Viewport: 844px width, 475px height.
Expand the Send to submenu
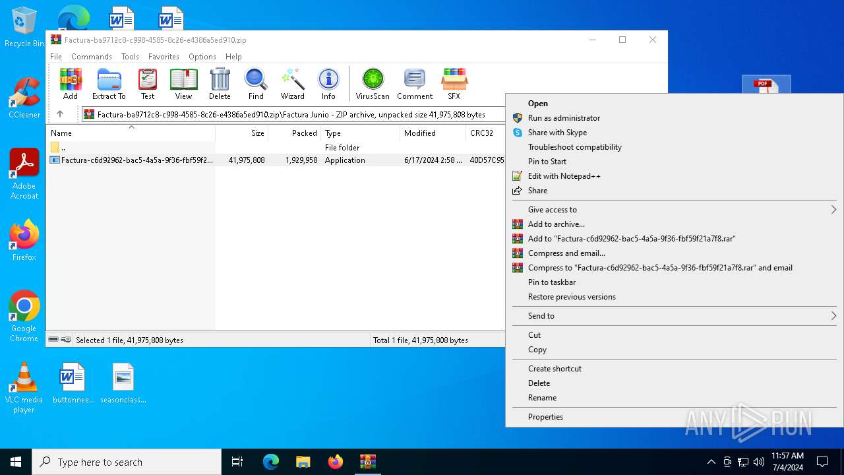point(675,316)
